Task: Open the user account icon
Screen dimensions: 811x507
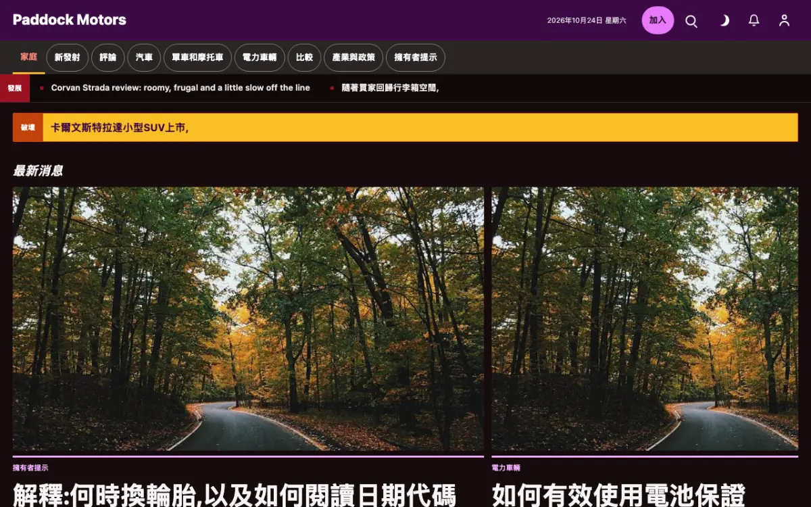Action: tap(784, 21)
